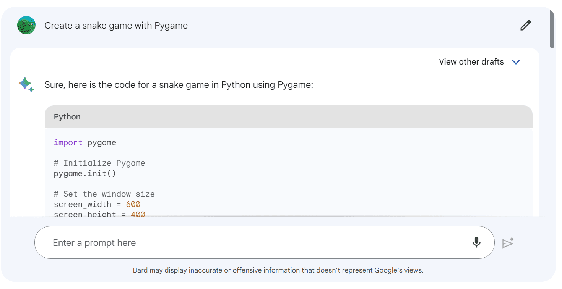Click the Python code block header
This screenshot has height=289, width=562.
(289, 117)
